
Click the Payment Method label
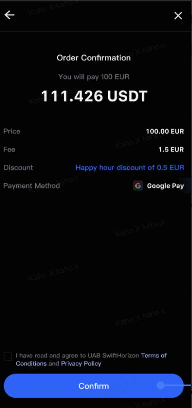pos(32,186)
